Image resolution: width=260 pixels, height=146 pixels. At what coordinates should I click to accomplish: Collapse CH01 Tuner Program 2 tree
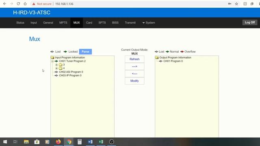click(x=52, y=61)
